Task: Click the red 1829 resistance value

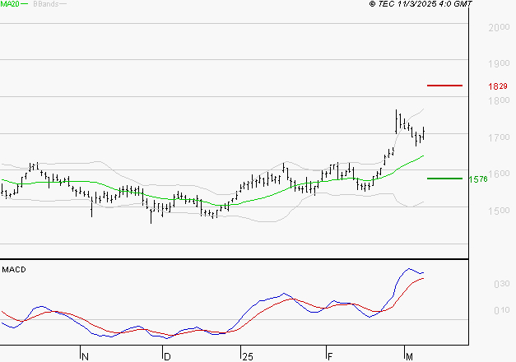Action: (x=498, y=86)
